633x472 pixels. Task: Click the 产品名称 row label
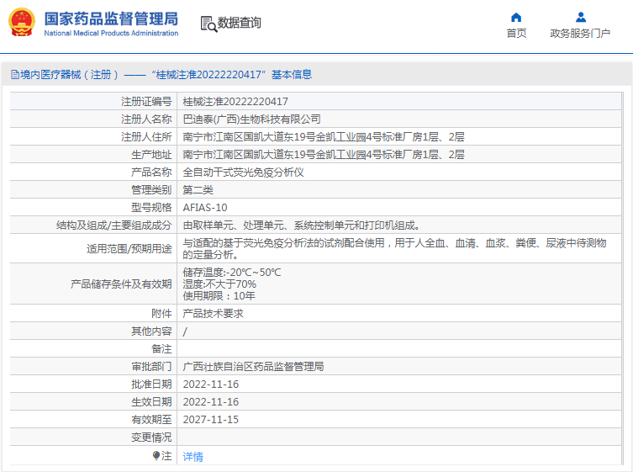151,172
